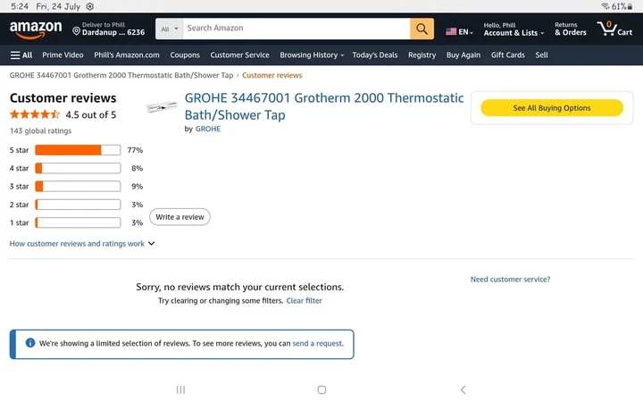Tap the orange search magnifier button
This screenshot has width=643, height=402.
tap(422, 29)
